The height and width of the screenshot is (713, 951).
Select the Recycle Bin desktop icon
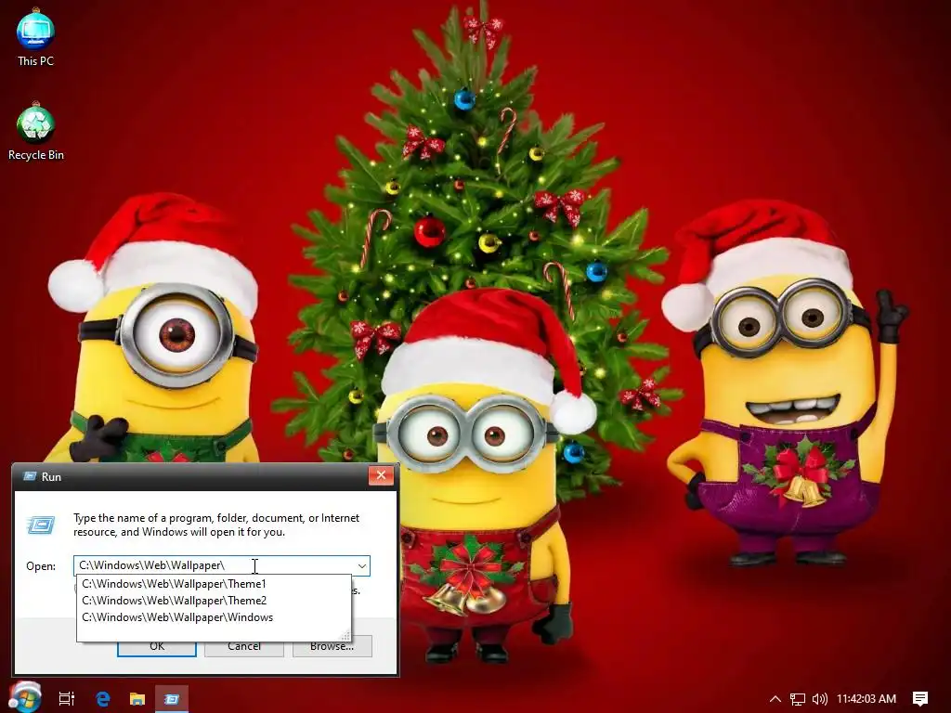(35, 132)
